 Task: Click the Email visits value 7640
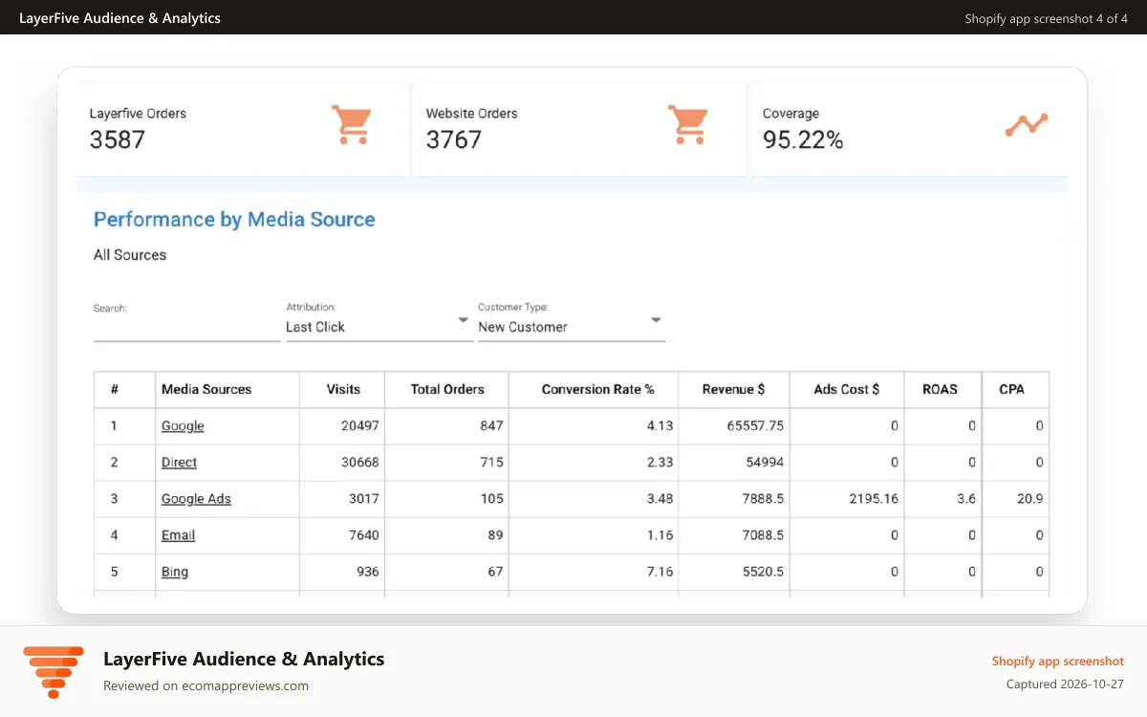point(364,535)
